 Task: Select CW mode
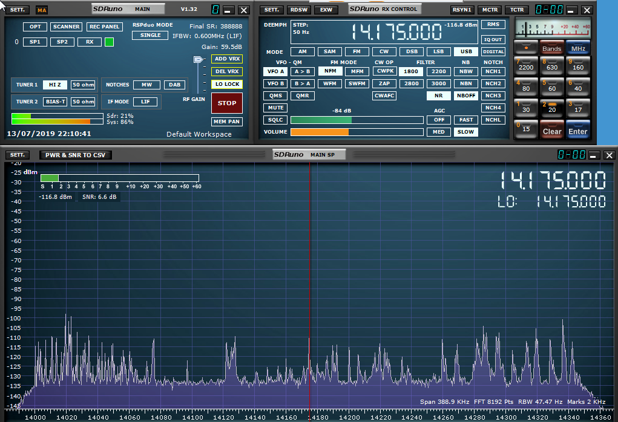coord(384,51)
